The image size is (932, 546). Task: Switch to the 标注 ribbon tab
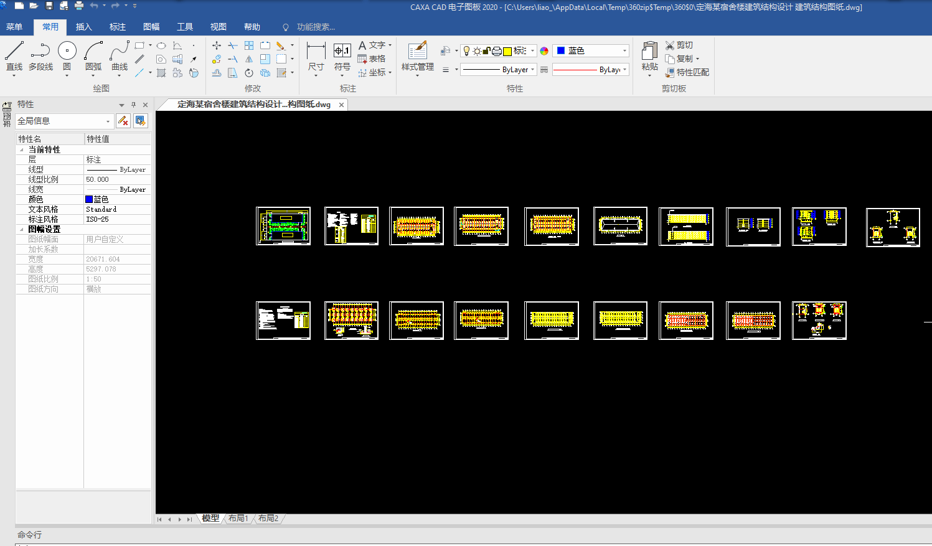(x=118, y=27)
